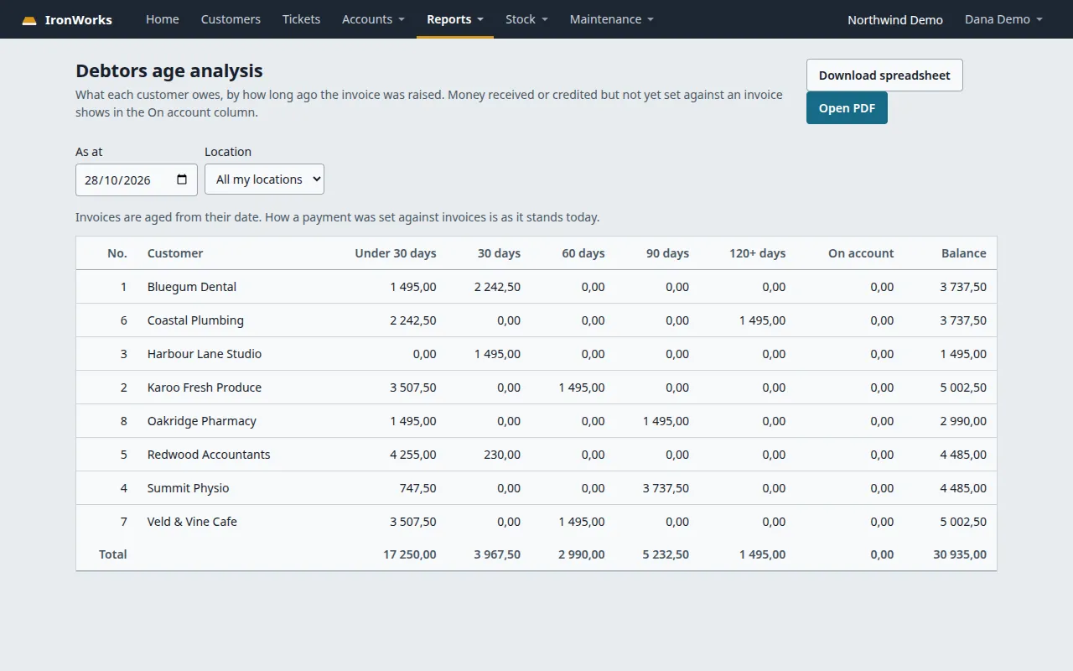Click Oakridge Pharmacy balance 2 990,00
The height and width of the screenshot is (671, 1073).
[x=963, y=421]
